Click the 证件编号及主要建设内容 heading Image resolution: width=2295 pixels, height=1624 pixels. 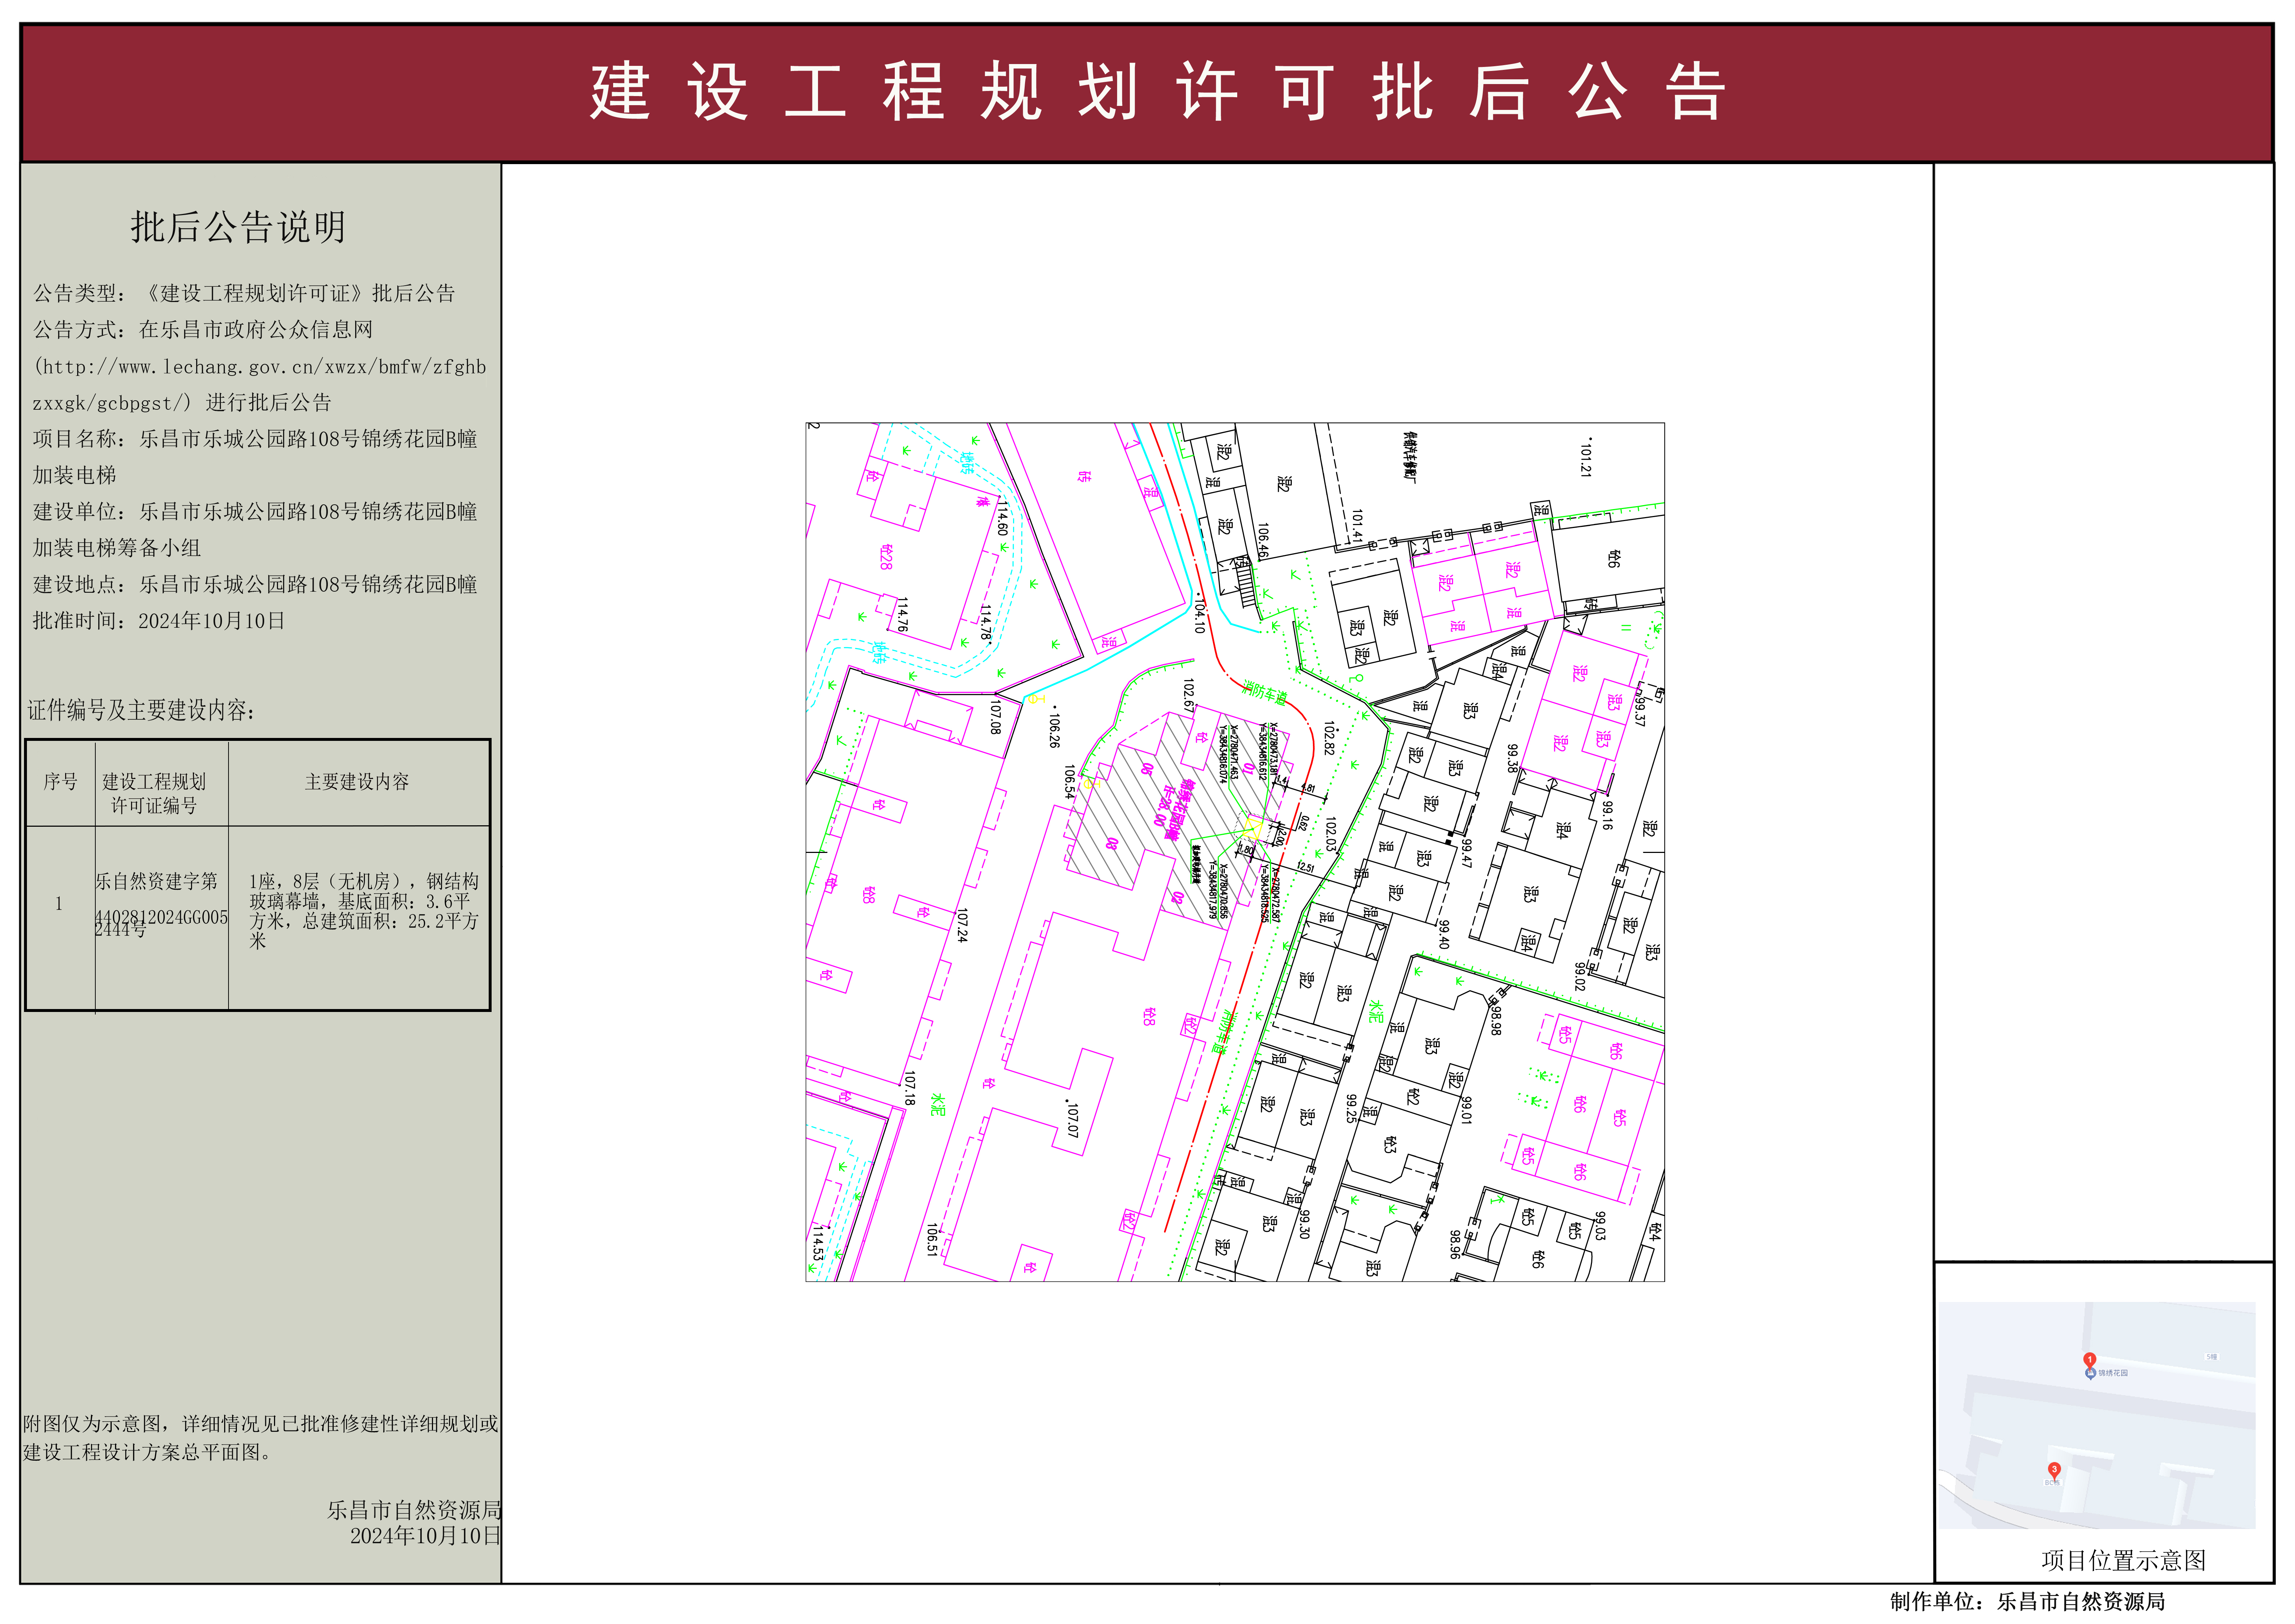(x=141, y=710)
